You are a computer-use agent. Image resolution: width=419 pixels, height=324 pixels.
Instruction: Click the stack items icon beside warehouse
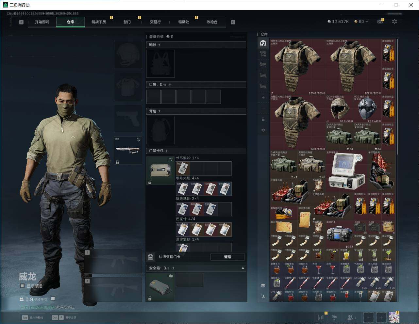click(x=263, y=285)
